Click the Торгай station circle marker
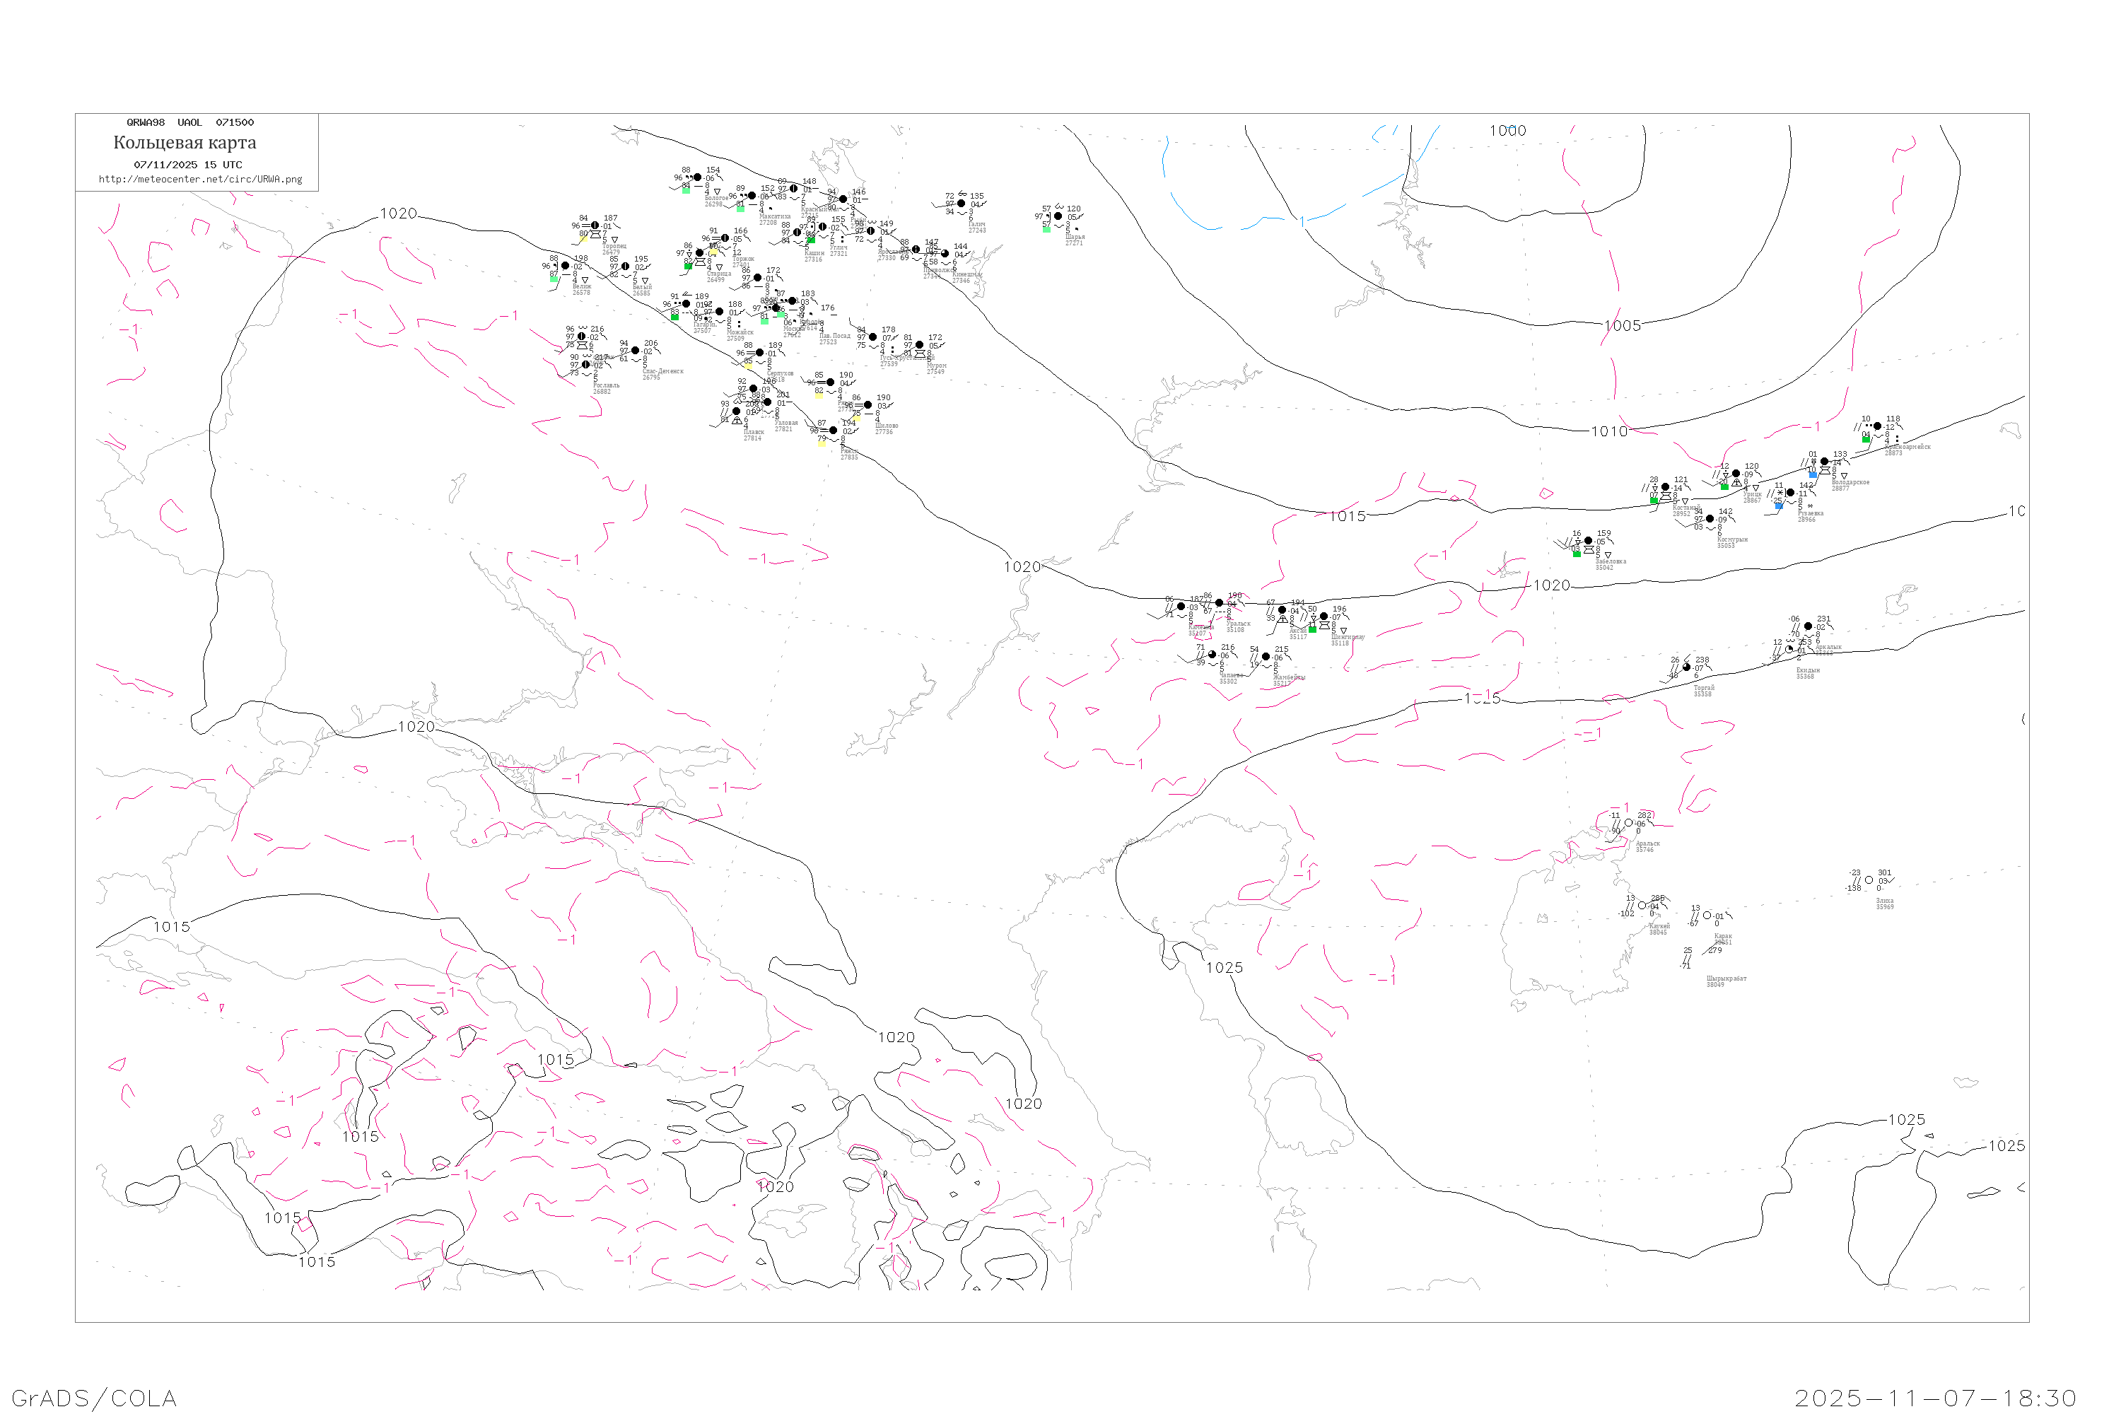The image size is (2121, 1414). [x=1686, y=667]
